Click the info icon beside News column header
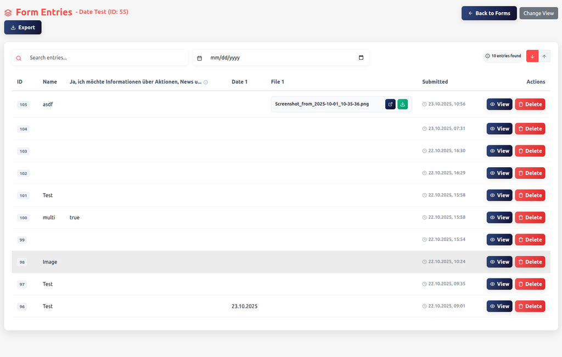The height and width of the screenshot is (357, 562). [206, 82]
